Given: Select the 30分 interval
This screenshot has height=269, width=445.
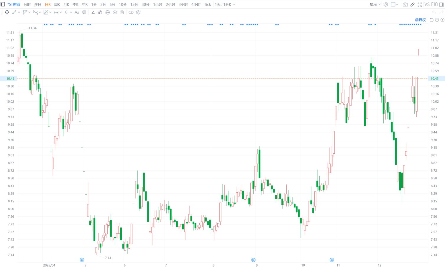Looking at the screenshot, I should [x=146, y=4].
